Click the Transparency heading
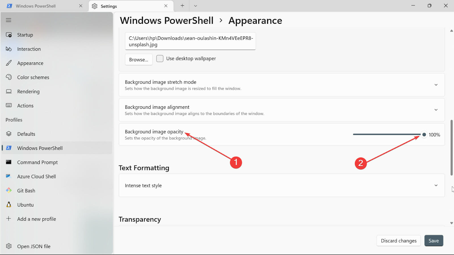This screenshot has height=255, width=454. (x=140, y=219)
